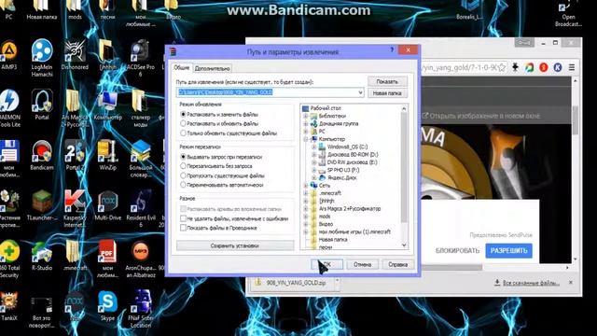Open ACDSee Pro 6 desktop icon

coord(141,58)
